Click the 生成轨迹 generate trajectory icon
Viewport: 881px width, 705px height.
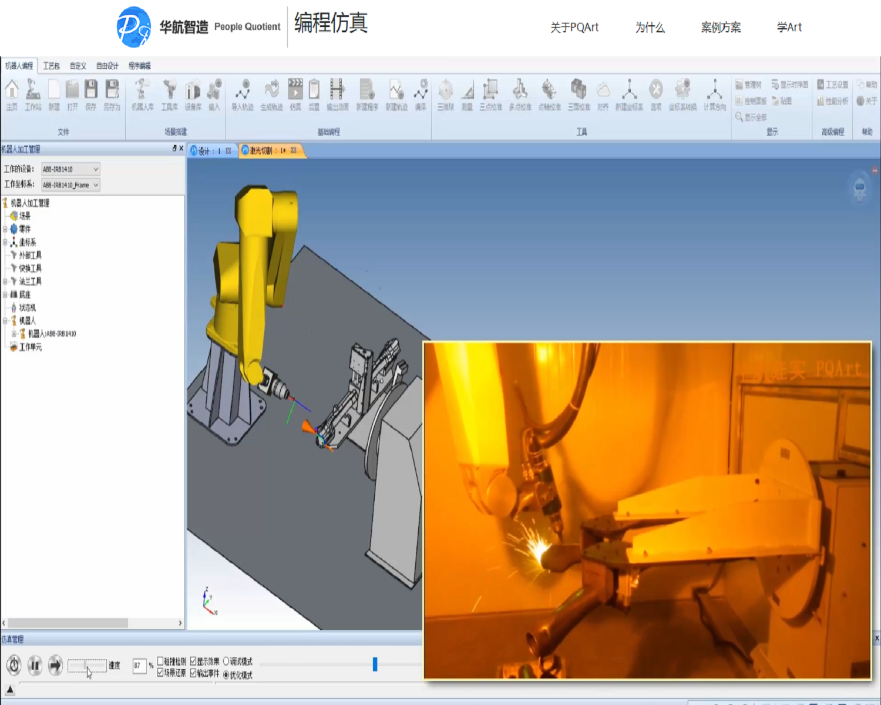(x=271, y=94)
